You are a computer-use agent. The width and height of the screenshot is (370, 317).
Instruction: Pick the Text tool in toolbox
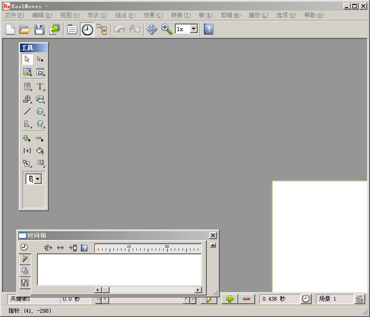pos(40,87)
